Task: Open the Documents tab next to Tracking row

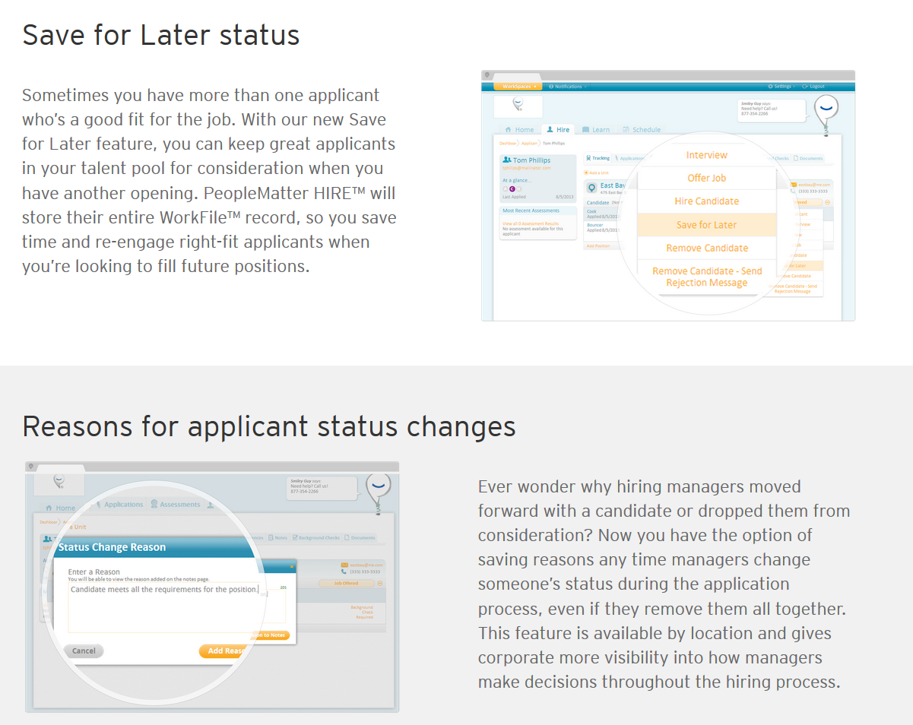Action: (x=808, y=158)
